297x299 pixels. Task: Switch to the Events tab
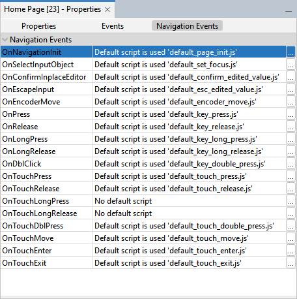click(x=113, y=26)
